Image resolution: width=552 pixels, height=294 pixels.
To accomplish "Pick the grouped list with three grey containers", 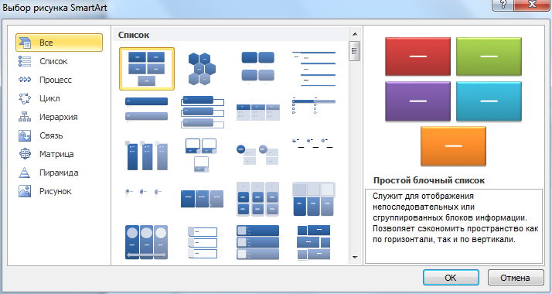I will coord(257,199).
